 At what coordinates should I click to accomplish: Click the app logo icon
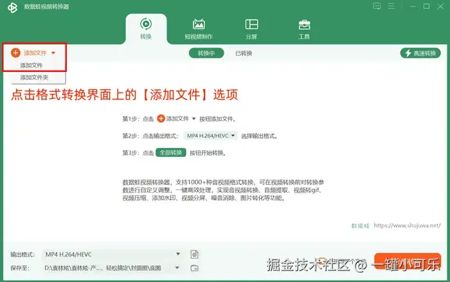tap(12, 8)
